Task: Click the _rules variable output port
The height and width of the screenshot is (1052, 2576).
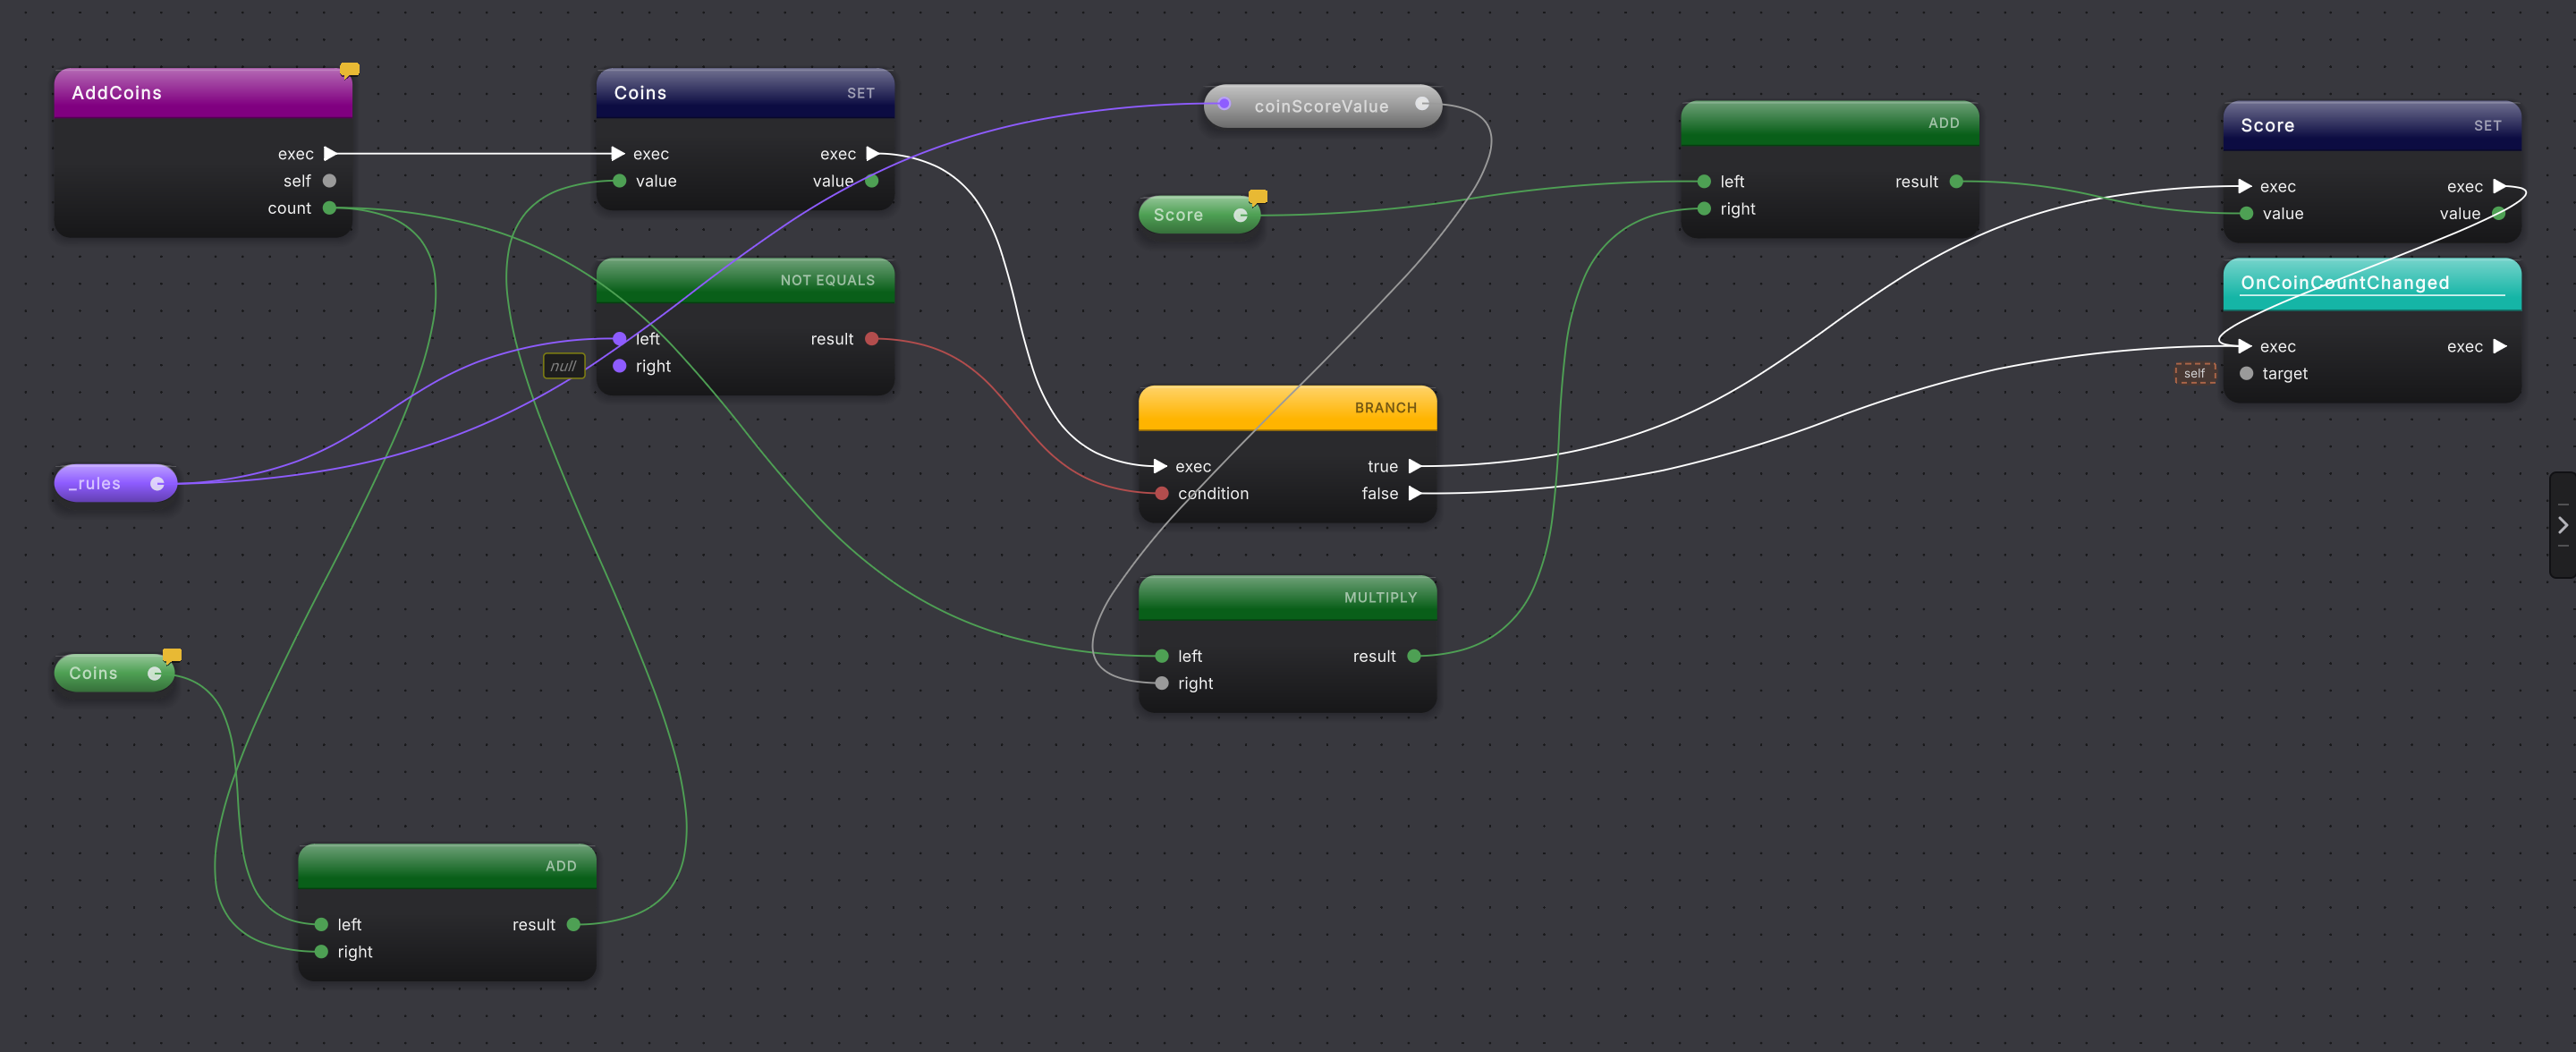Action: 157,483
